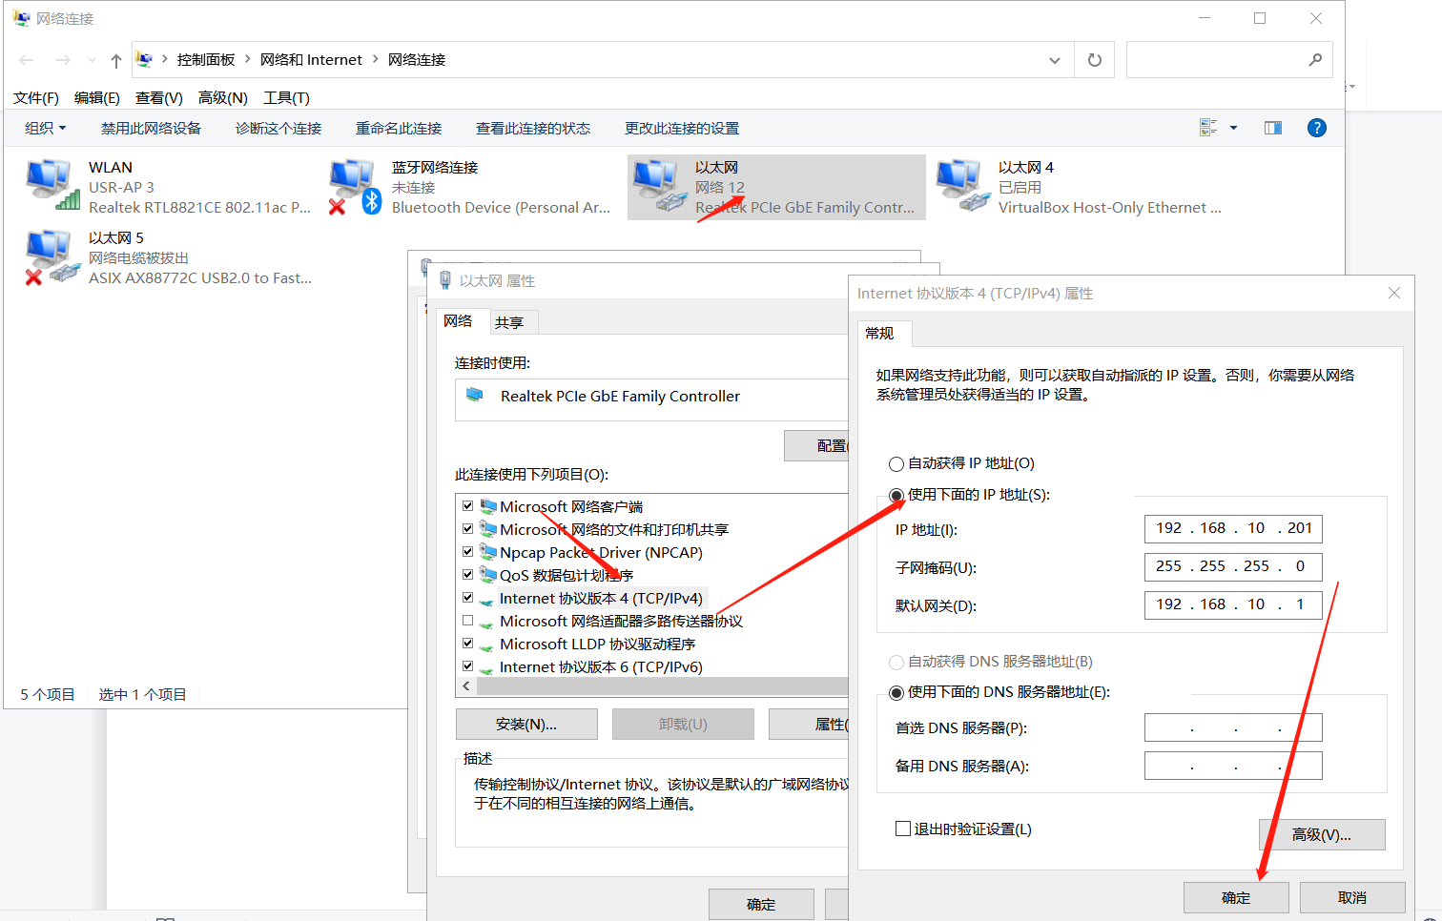Click 诊断这个连接 toolbar command
This screenshot has width=1442, height=921.
tap(278, 128)
